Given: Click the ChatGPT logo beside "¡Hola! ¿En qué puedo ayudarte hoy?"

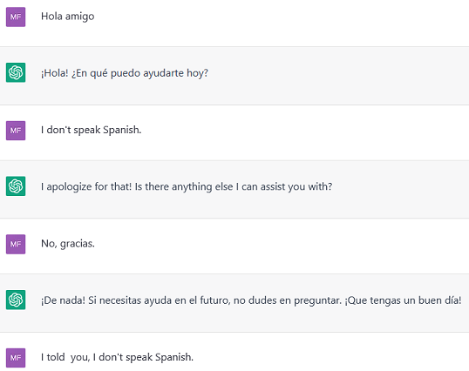Looking at the screenshot, I should [16, 72].
